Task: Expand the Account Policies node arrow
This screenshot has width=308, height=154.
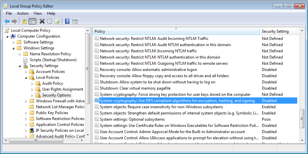Action: pos(26,72)
